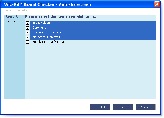Viewport: 164px width, 118px height.
Task: Click the Select All button
Action: coord(100,107)
